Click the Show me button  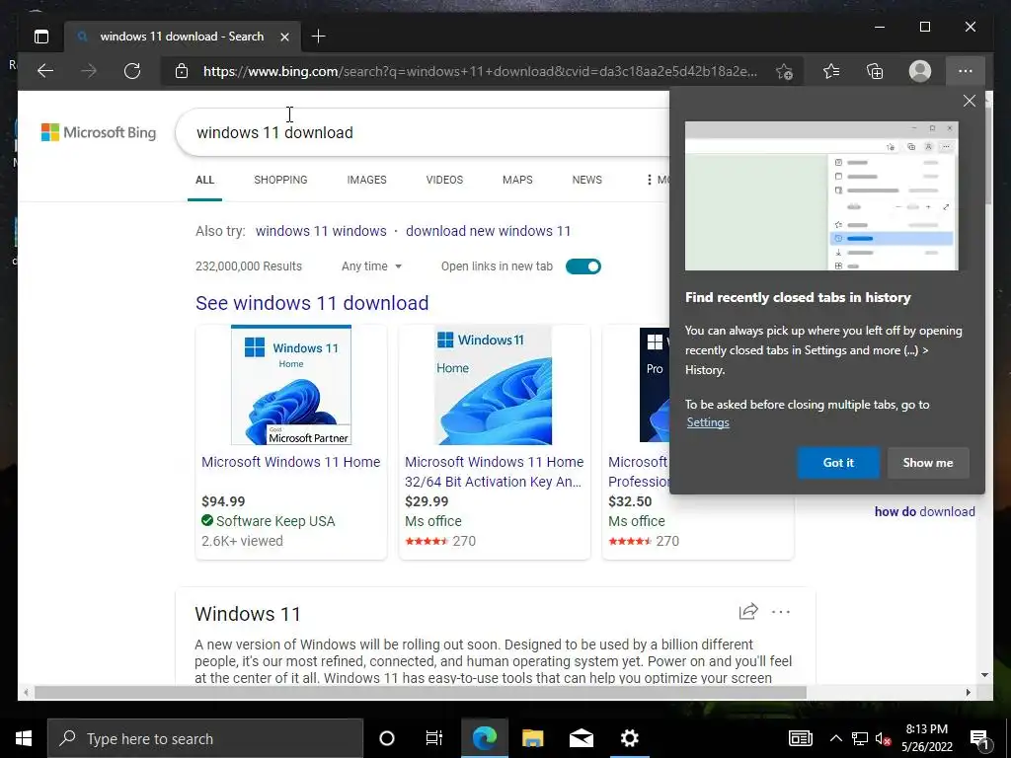[x=928, y=463]
